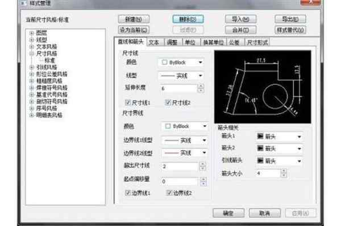This screenshot has height=226, width=341.
Task: Decrease 超出尺寸线 with the down arrow
Action: pyautogui.click(x=203, y=169)
